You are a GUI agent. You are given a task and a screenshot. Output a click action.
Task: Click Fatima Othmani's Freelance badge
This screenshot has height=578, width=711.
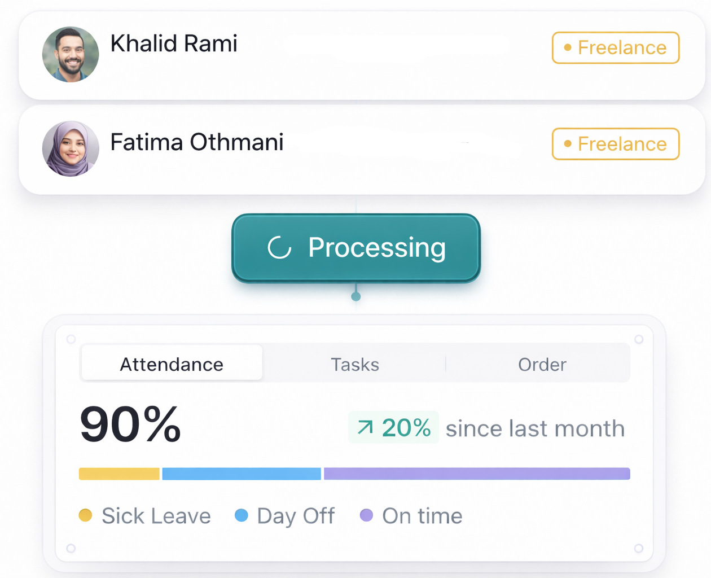coord(616,144)
